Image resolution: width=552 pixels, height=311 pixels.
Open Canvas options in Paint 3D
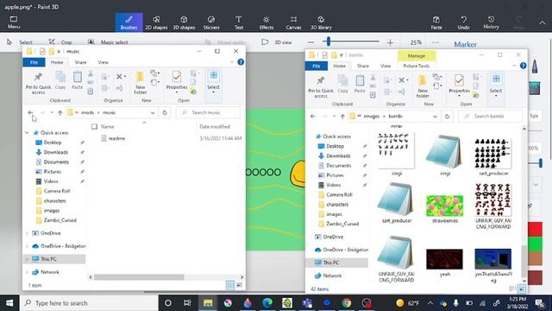tap(293, 22)
